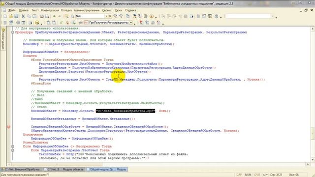The image size is (315, 177).
Task: Open the Конфигурация menu
Action: (50, 10)
